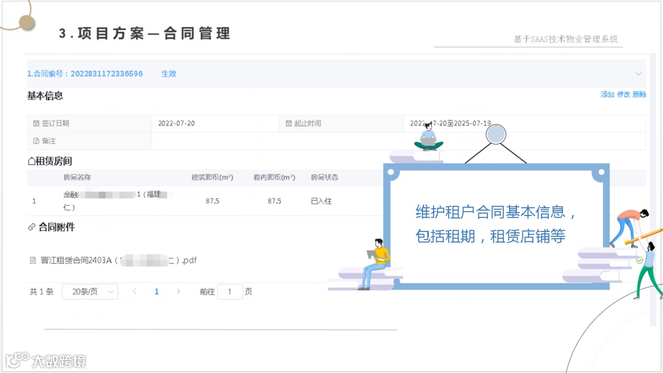
Task: Click the room name cell starting with 金融
Action: pyautogui.click(x=115, y=201)
